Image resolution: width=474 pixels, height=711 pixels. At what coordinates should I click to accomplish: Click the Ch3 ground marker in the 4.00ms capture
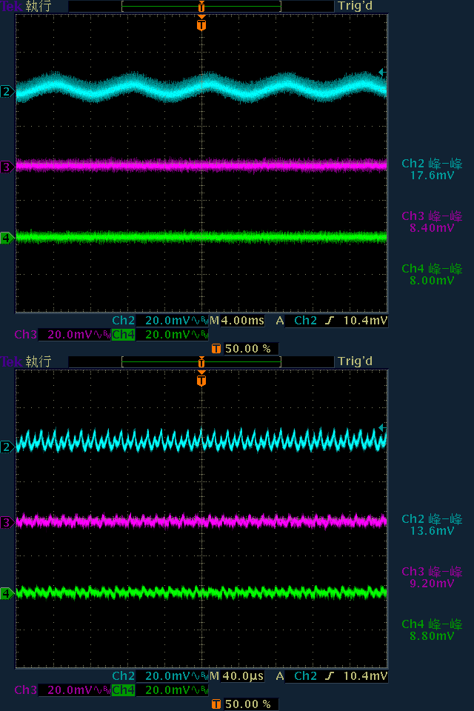(7, 167)
